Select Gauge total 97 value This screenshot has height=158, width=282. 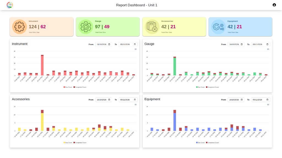[97, 27]
